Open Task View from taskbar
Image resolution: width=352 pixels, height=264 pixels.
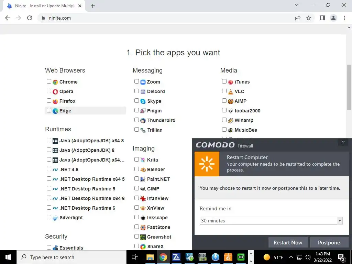point(135,257)
